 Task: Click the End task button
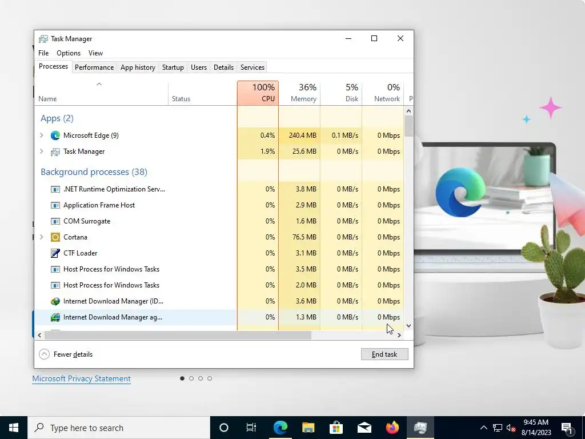(384, 354)
